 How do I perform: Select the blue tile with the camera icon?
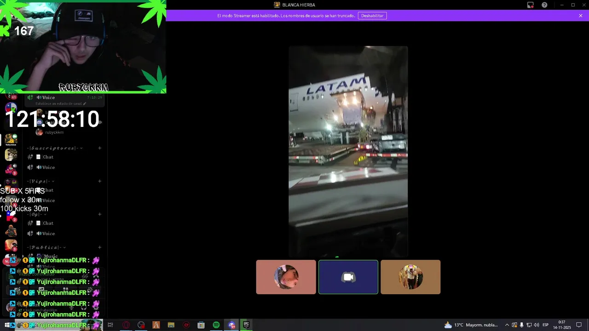point(348,277)
